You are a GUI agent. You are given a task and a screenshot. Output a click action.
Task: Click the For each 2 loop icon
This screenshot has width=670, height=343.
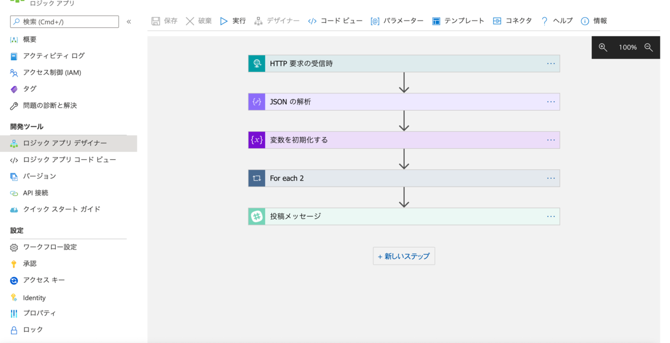pyautogui.click(x=257, y=178)
